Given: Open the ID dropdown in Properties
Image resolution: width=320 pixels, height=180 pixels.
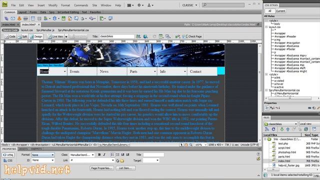Looking at the screenshot, I should (43, 160).
